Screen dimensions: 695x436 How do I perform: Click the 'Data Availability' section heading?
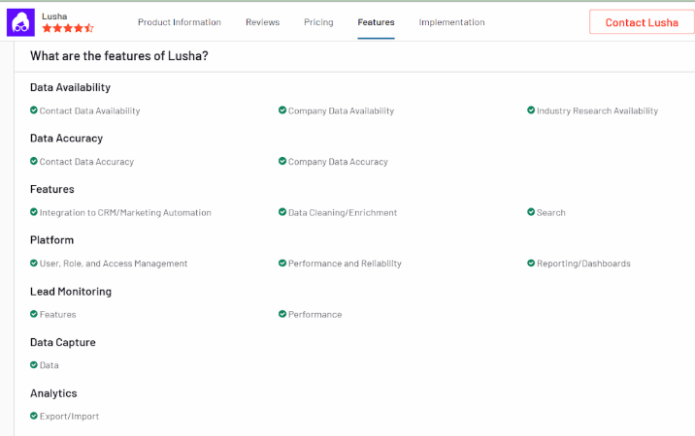coord(70,87)
